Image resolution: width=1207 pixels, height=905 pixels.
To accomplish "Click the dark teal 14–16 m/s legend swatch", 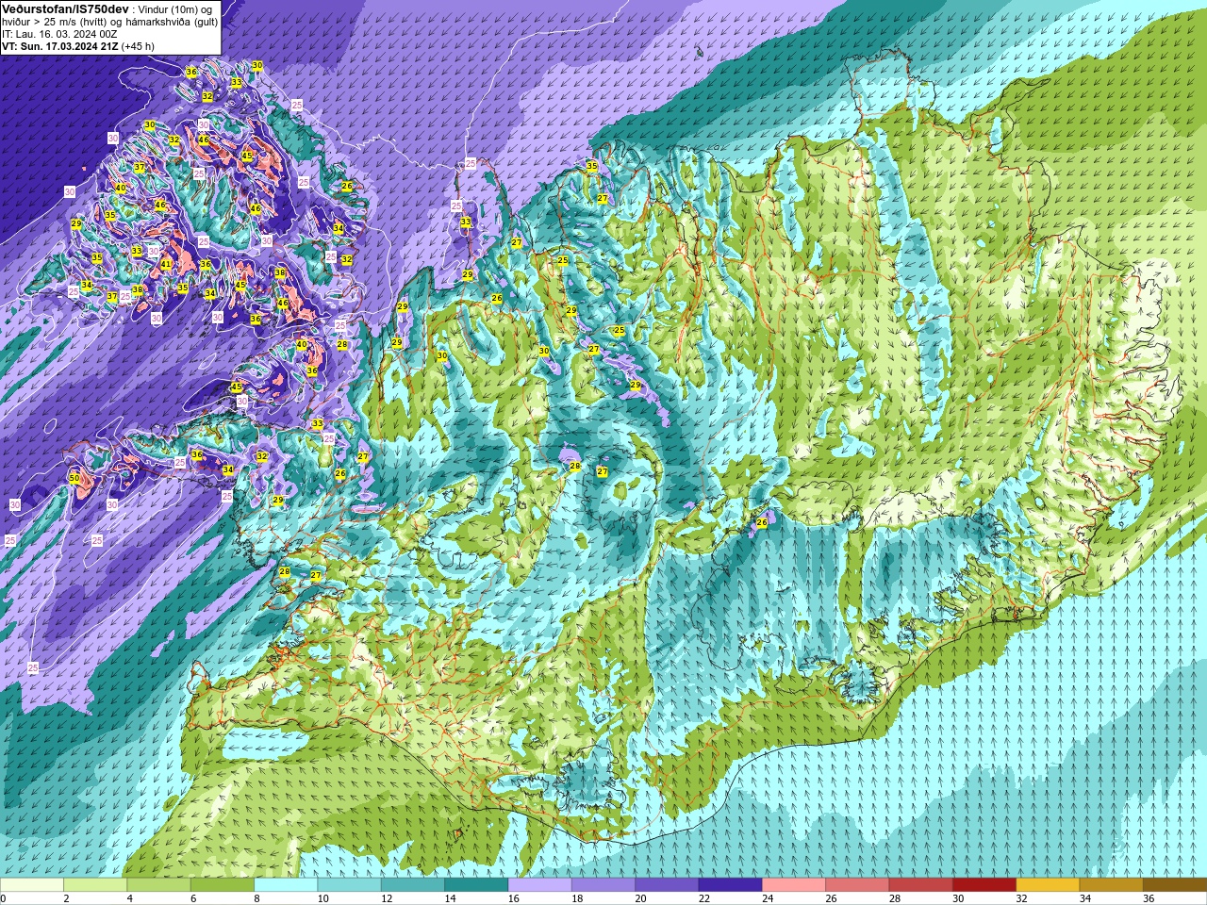I will 476,885.
